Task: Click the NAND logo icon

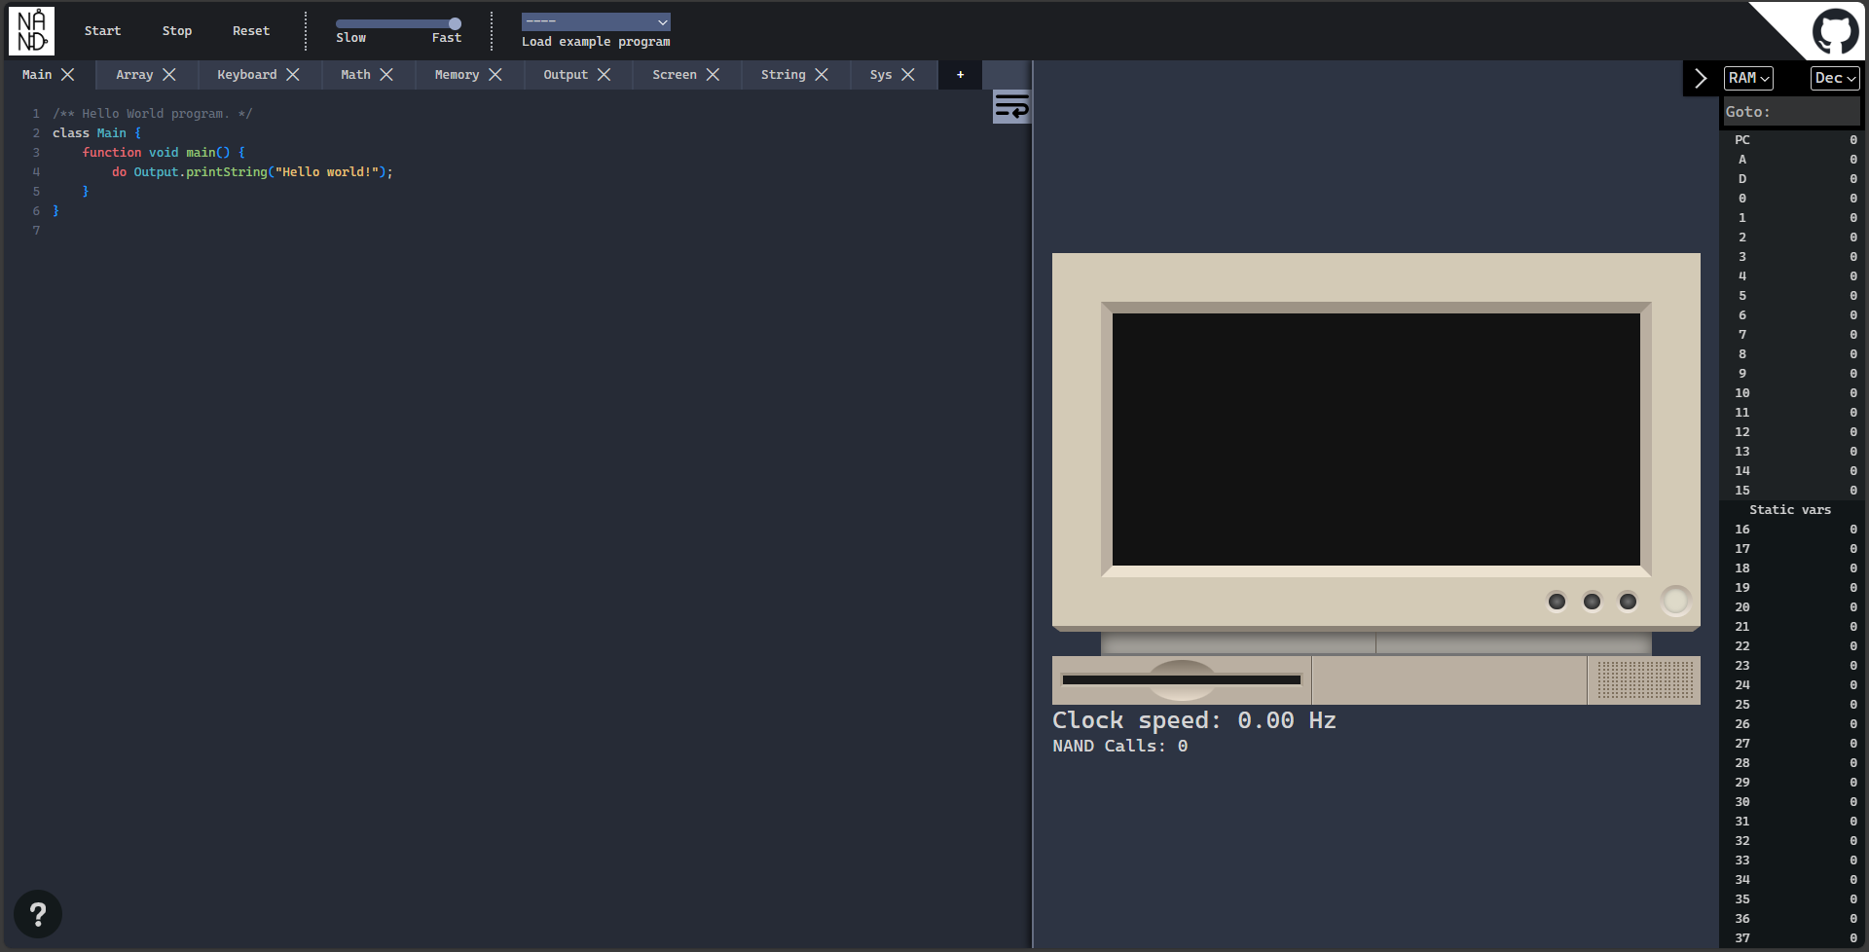Action: (31, 30)
